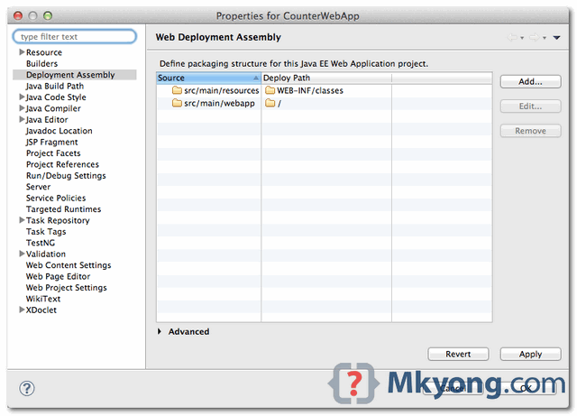Open Targeted Runtimes page

pos(63,209)
